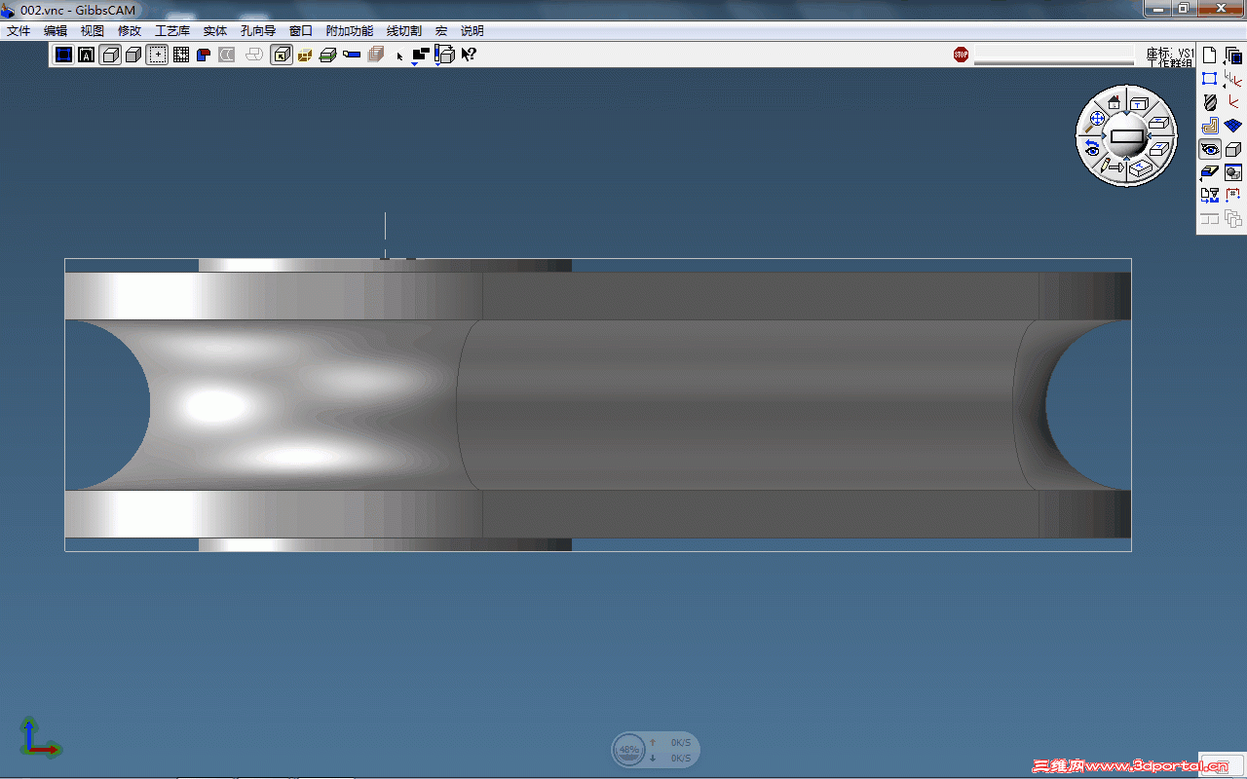Toggle the cube with arrow selection button
This screenshot has height=779, width=1247.
[282, 55]
